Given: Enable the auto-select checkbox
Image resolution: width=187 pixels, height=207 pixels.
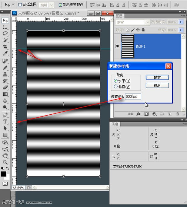Looking at the screenshot, I should [x=20, y=5].
